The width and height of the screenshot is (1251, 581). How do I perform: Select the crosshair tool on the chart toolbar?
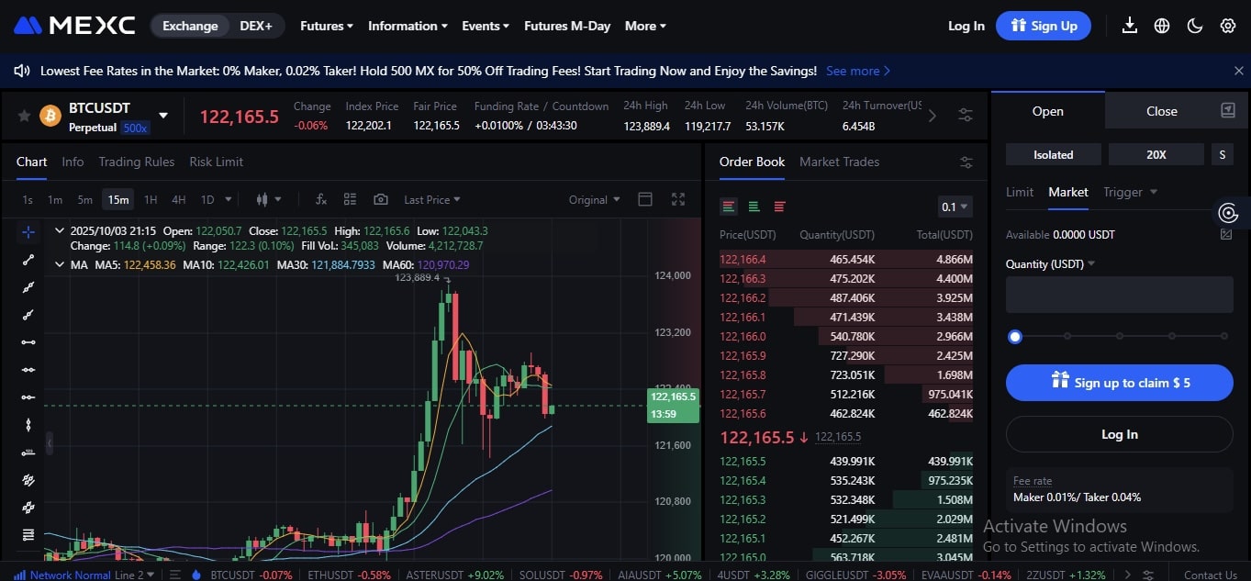click(x=28, y=233)
